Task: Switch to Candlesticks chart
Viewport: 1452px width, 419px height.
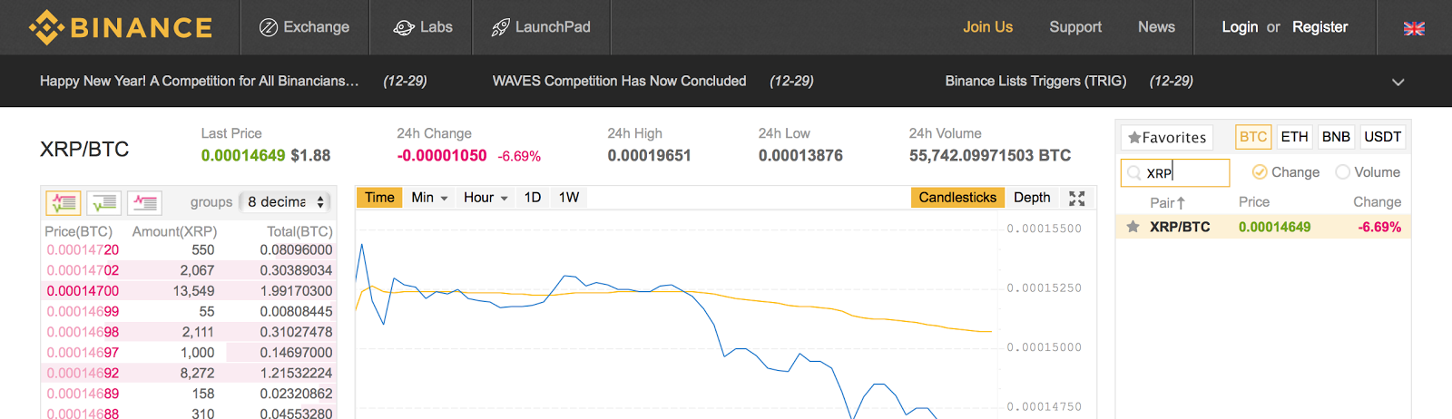Action: point(957,197)
